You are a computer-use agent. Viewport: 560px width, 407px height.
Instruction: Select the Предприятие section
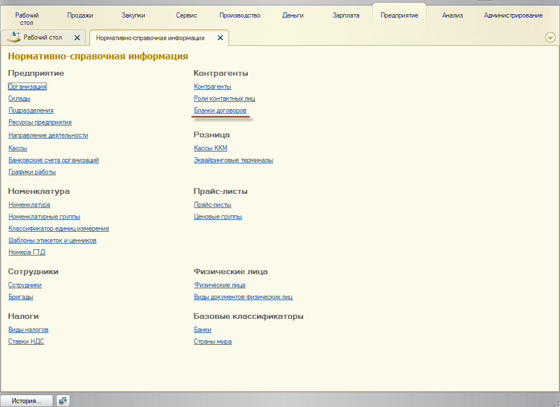coord(399,15)
